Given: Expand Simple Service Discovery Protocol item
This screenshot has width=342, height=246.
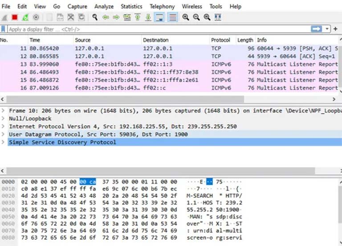Looking at the screenshot, I should click(3, 142).
